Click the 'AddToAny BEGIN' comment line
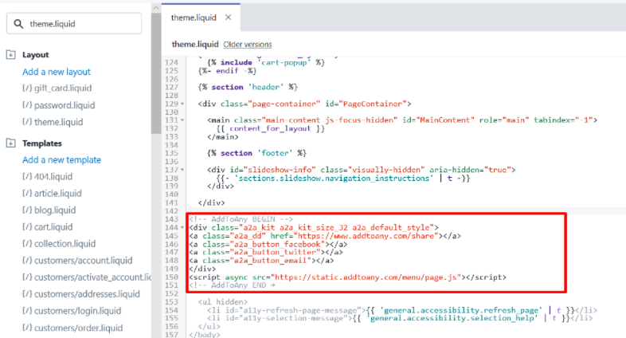The width and height of the screenshot is (626, 338). [241, 219]
